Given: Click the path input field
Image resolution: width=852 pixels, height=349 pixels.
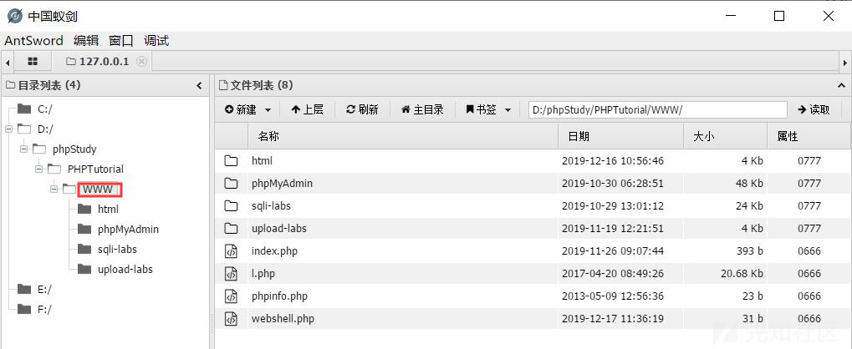Looking at the screenshot, I should click(x=657, y=109).
